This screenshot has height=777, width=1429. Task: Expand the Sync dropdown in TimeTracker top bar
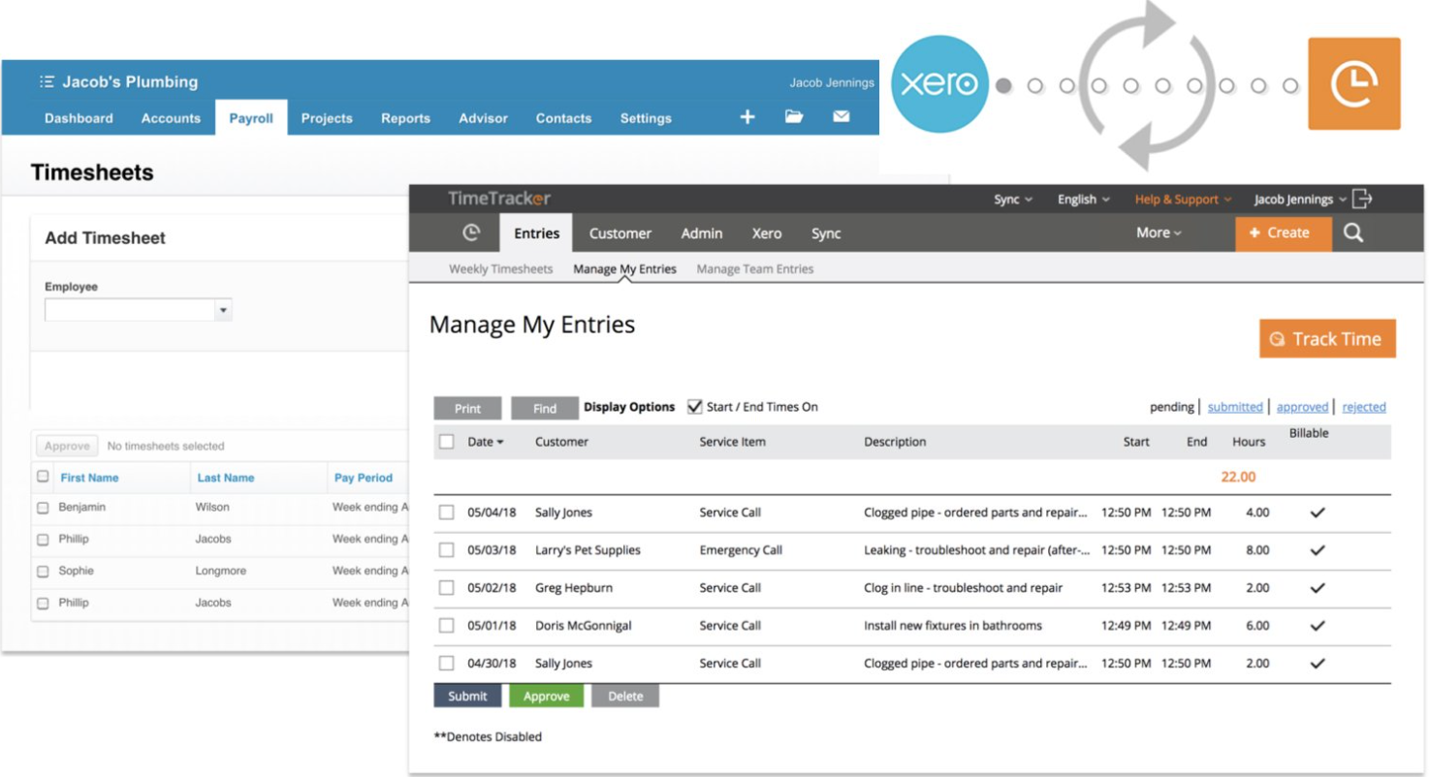click(1013, 200)
